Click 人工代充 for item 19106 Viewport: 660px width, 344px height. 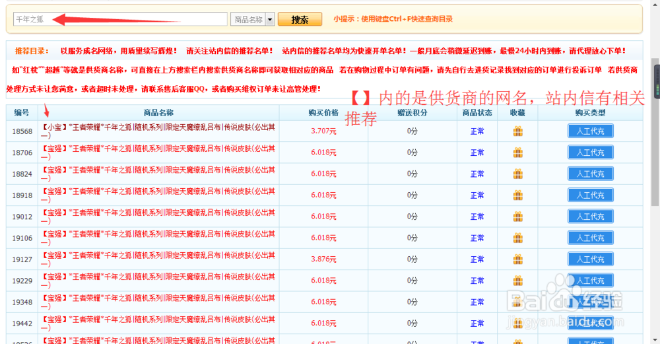pos(590,238)
